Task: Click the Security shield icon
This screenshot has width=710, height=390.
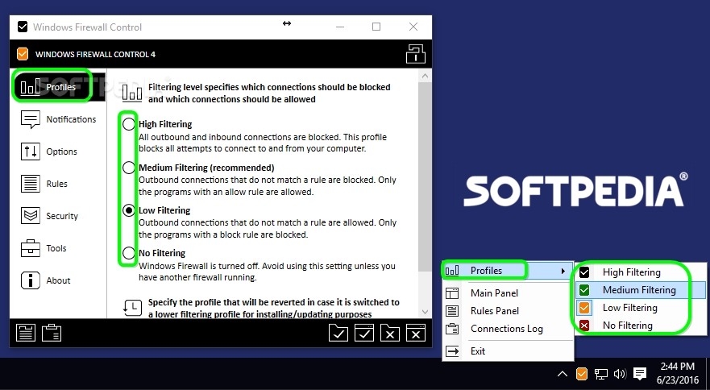Action: point(31,216)
